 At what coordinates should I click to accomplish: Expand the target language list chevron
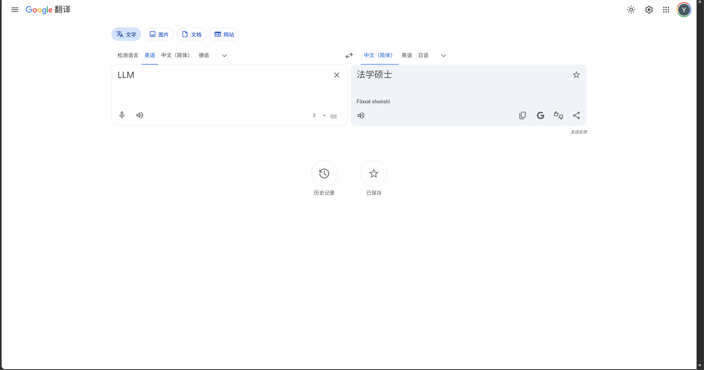(x=443, y=55)
